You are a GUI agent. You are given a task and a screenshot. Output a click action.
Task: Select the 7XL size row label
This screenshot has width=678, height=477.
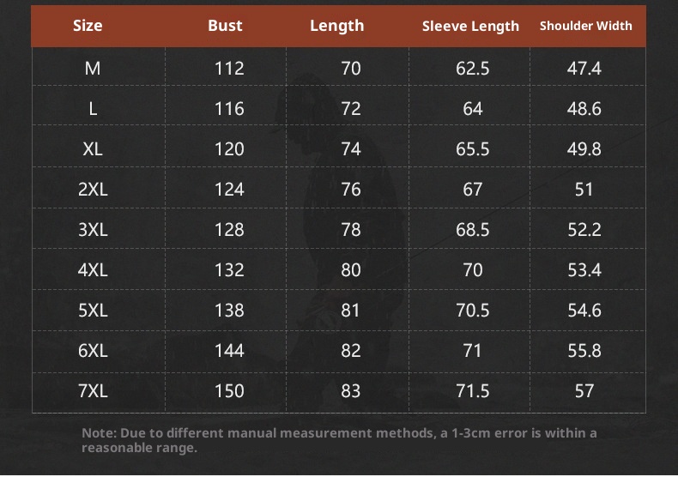click(x=93, y=390)
